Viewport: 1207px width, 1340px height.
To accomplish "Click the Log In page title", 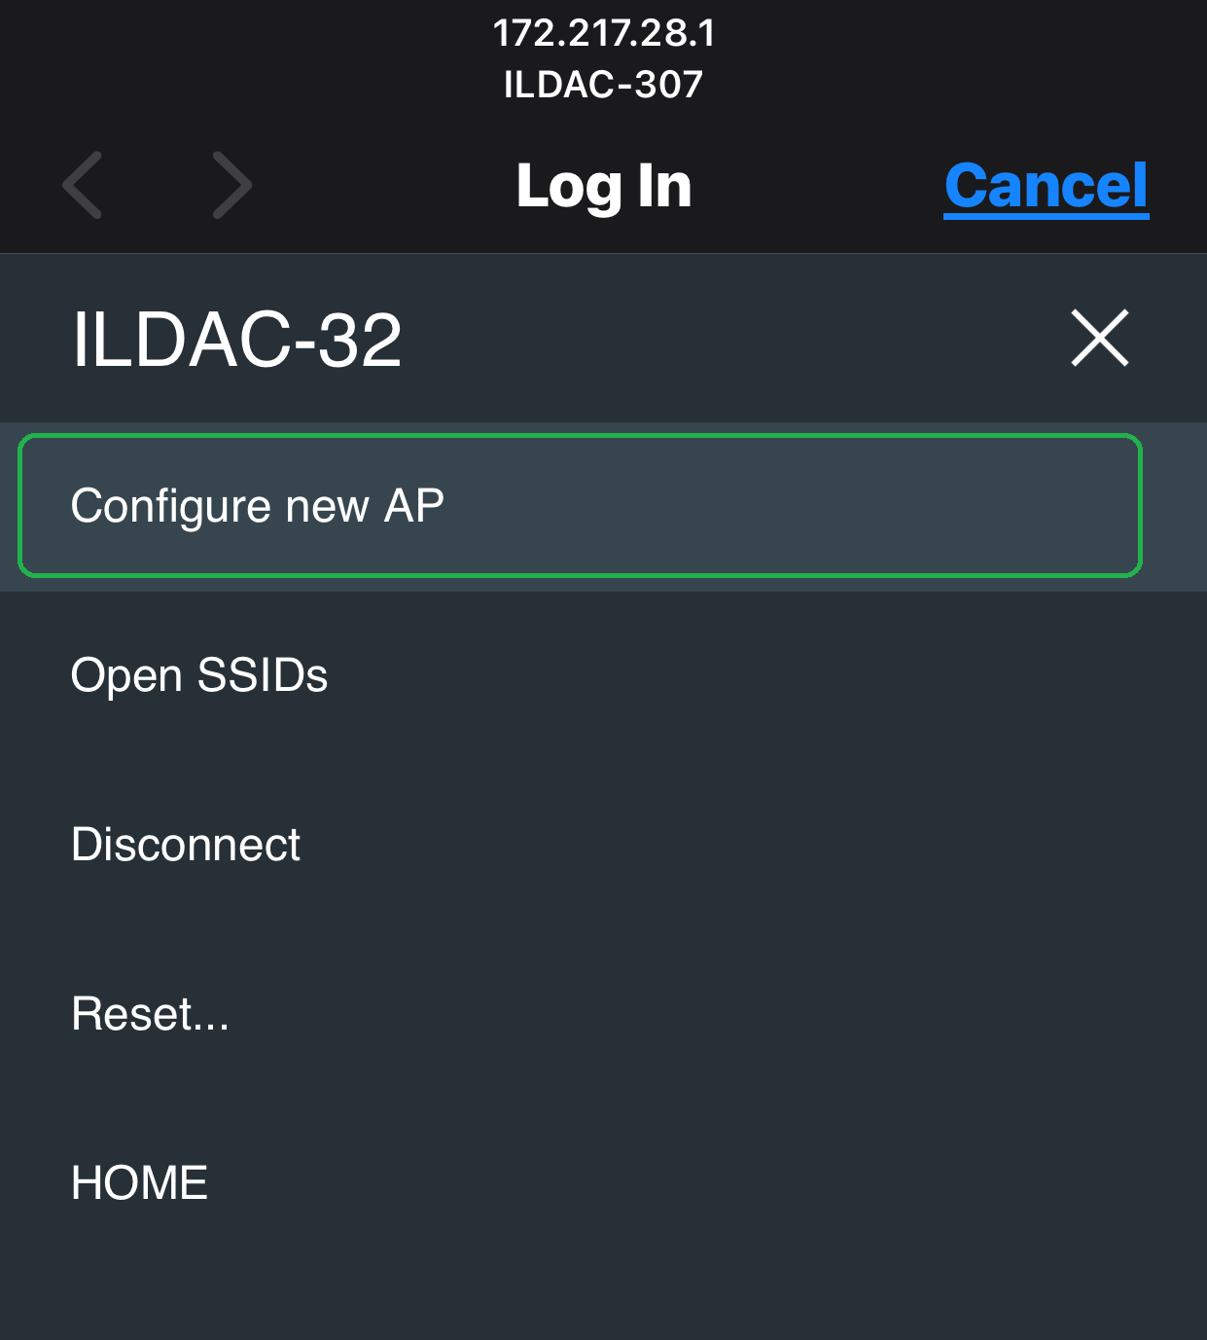I will [604, 186].
